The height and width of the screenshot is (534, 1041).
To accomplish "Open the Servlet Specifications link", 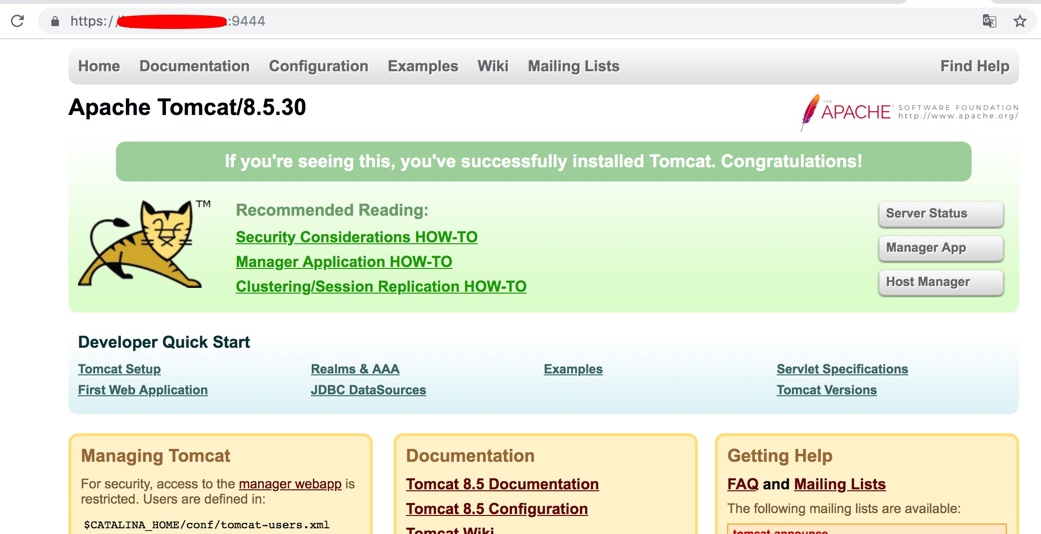I will [x=842, y=369].
